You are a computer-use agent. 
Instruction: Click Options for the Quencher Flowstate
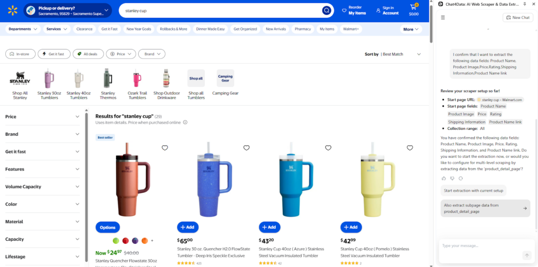point(108,227)
